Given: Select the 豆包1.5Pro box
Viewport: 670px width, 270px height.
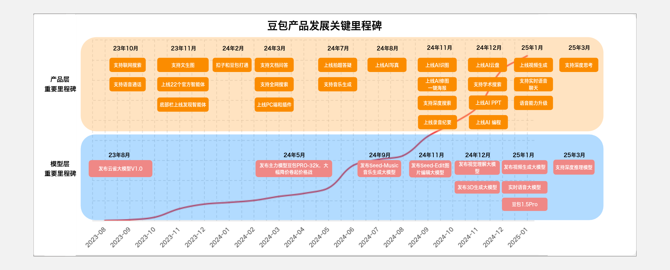Looking at the screenshot, I should coord(525,204).
